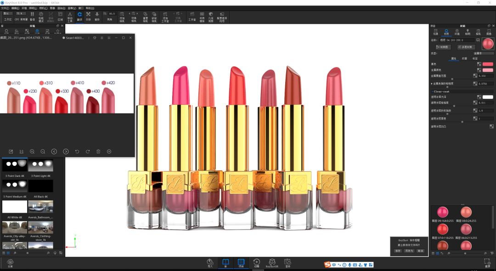Rotate image left in the viewer
496x271 pixels.
[77, 152]
